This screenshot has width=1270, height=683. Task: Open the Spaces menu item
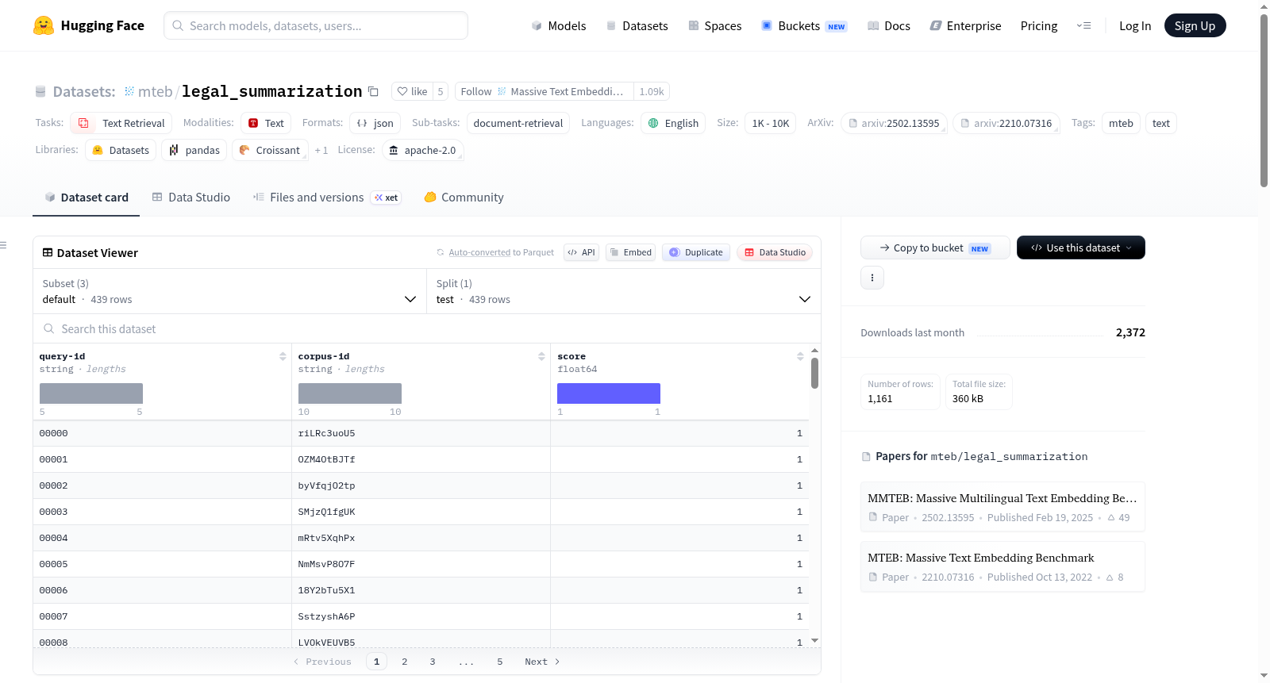(x=715, y=25)
